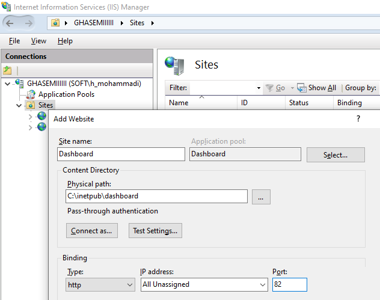Click the Connect as... button
The image size is (380, 300).
[x=91, y=231]
